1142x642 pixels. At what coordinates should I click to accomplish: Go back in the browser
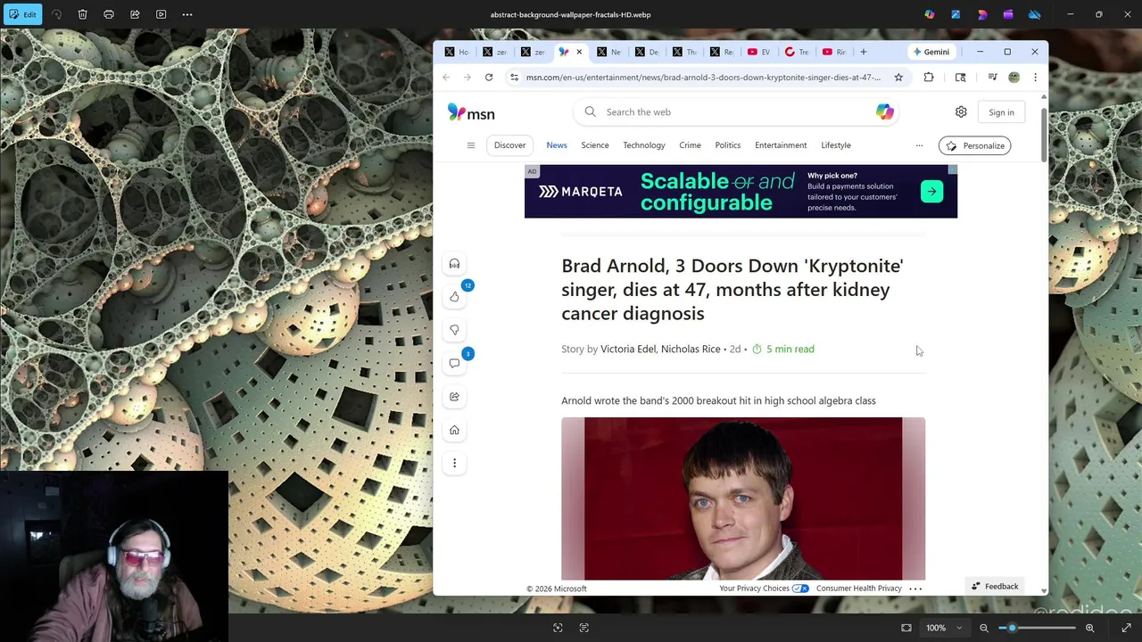[x=446, y=78]
